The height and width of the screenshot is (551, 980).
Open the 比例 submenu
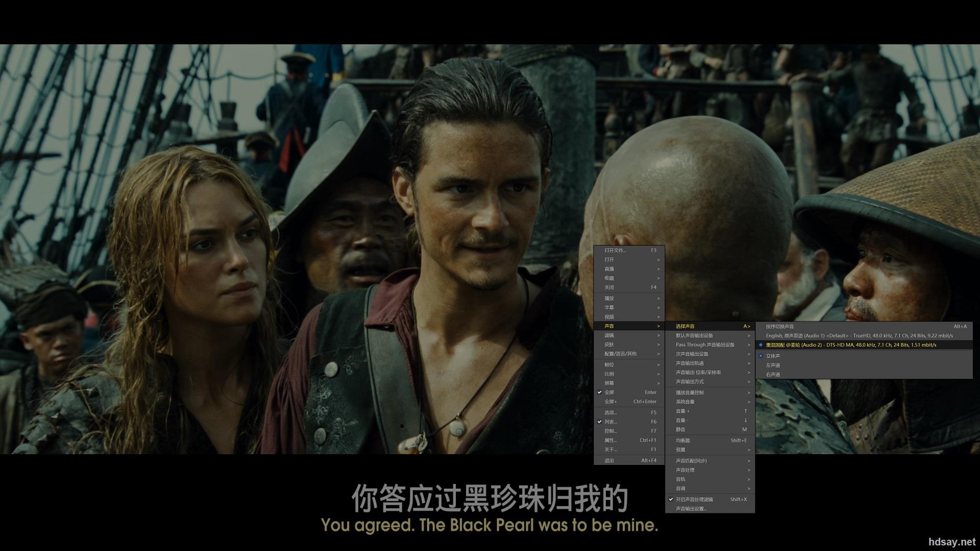(x=629, y=374)
